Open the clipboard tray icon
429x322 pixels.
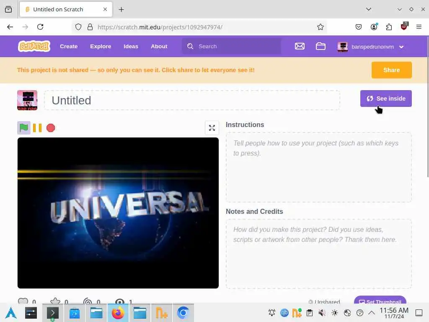click(x=310, y=313)
